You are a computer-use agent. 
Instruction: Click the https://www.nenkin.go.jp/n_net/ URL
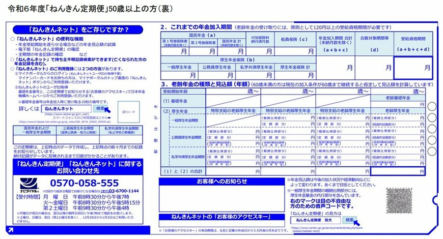tap(67, 114)
